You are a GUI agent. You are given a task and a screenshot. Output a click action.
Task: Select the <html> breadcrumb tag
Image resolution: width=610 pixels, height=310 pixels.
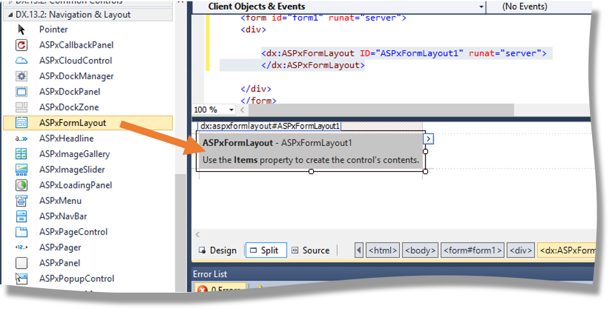point(383,250)
